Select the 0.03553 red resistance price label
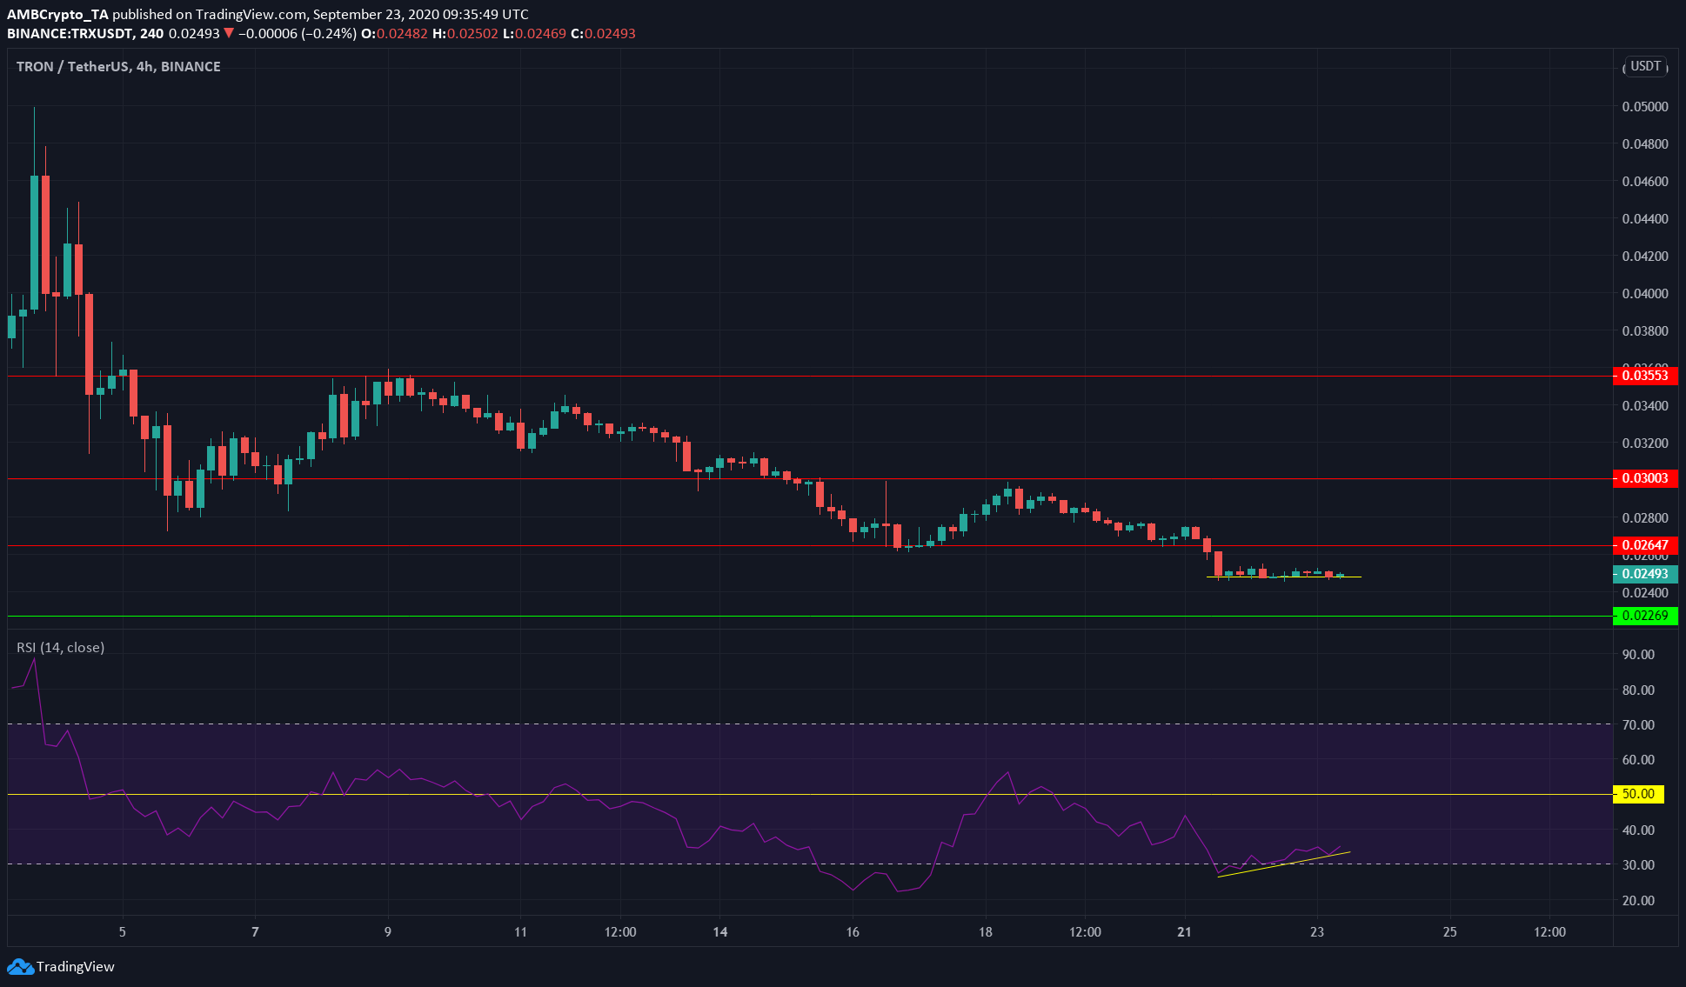Image resolution: width=1686 pixels, height=987 pixels. [1644, 376]
